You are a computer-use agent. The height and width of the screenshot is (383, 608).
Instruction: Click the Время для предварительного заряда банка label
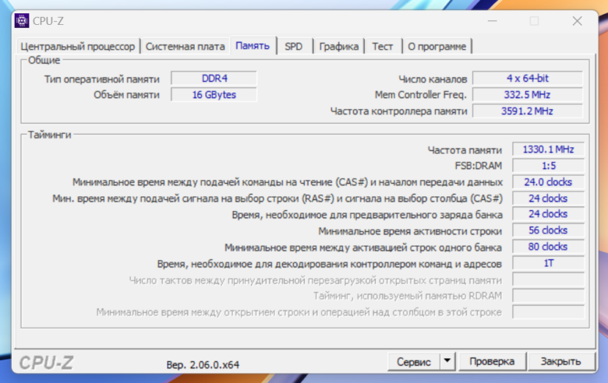[x=367, y=215]
